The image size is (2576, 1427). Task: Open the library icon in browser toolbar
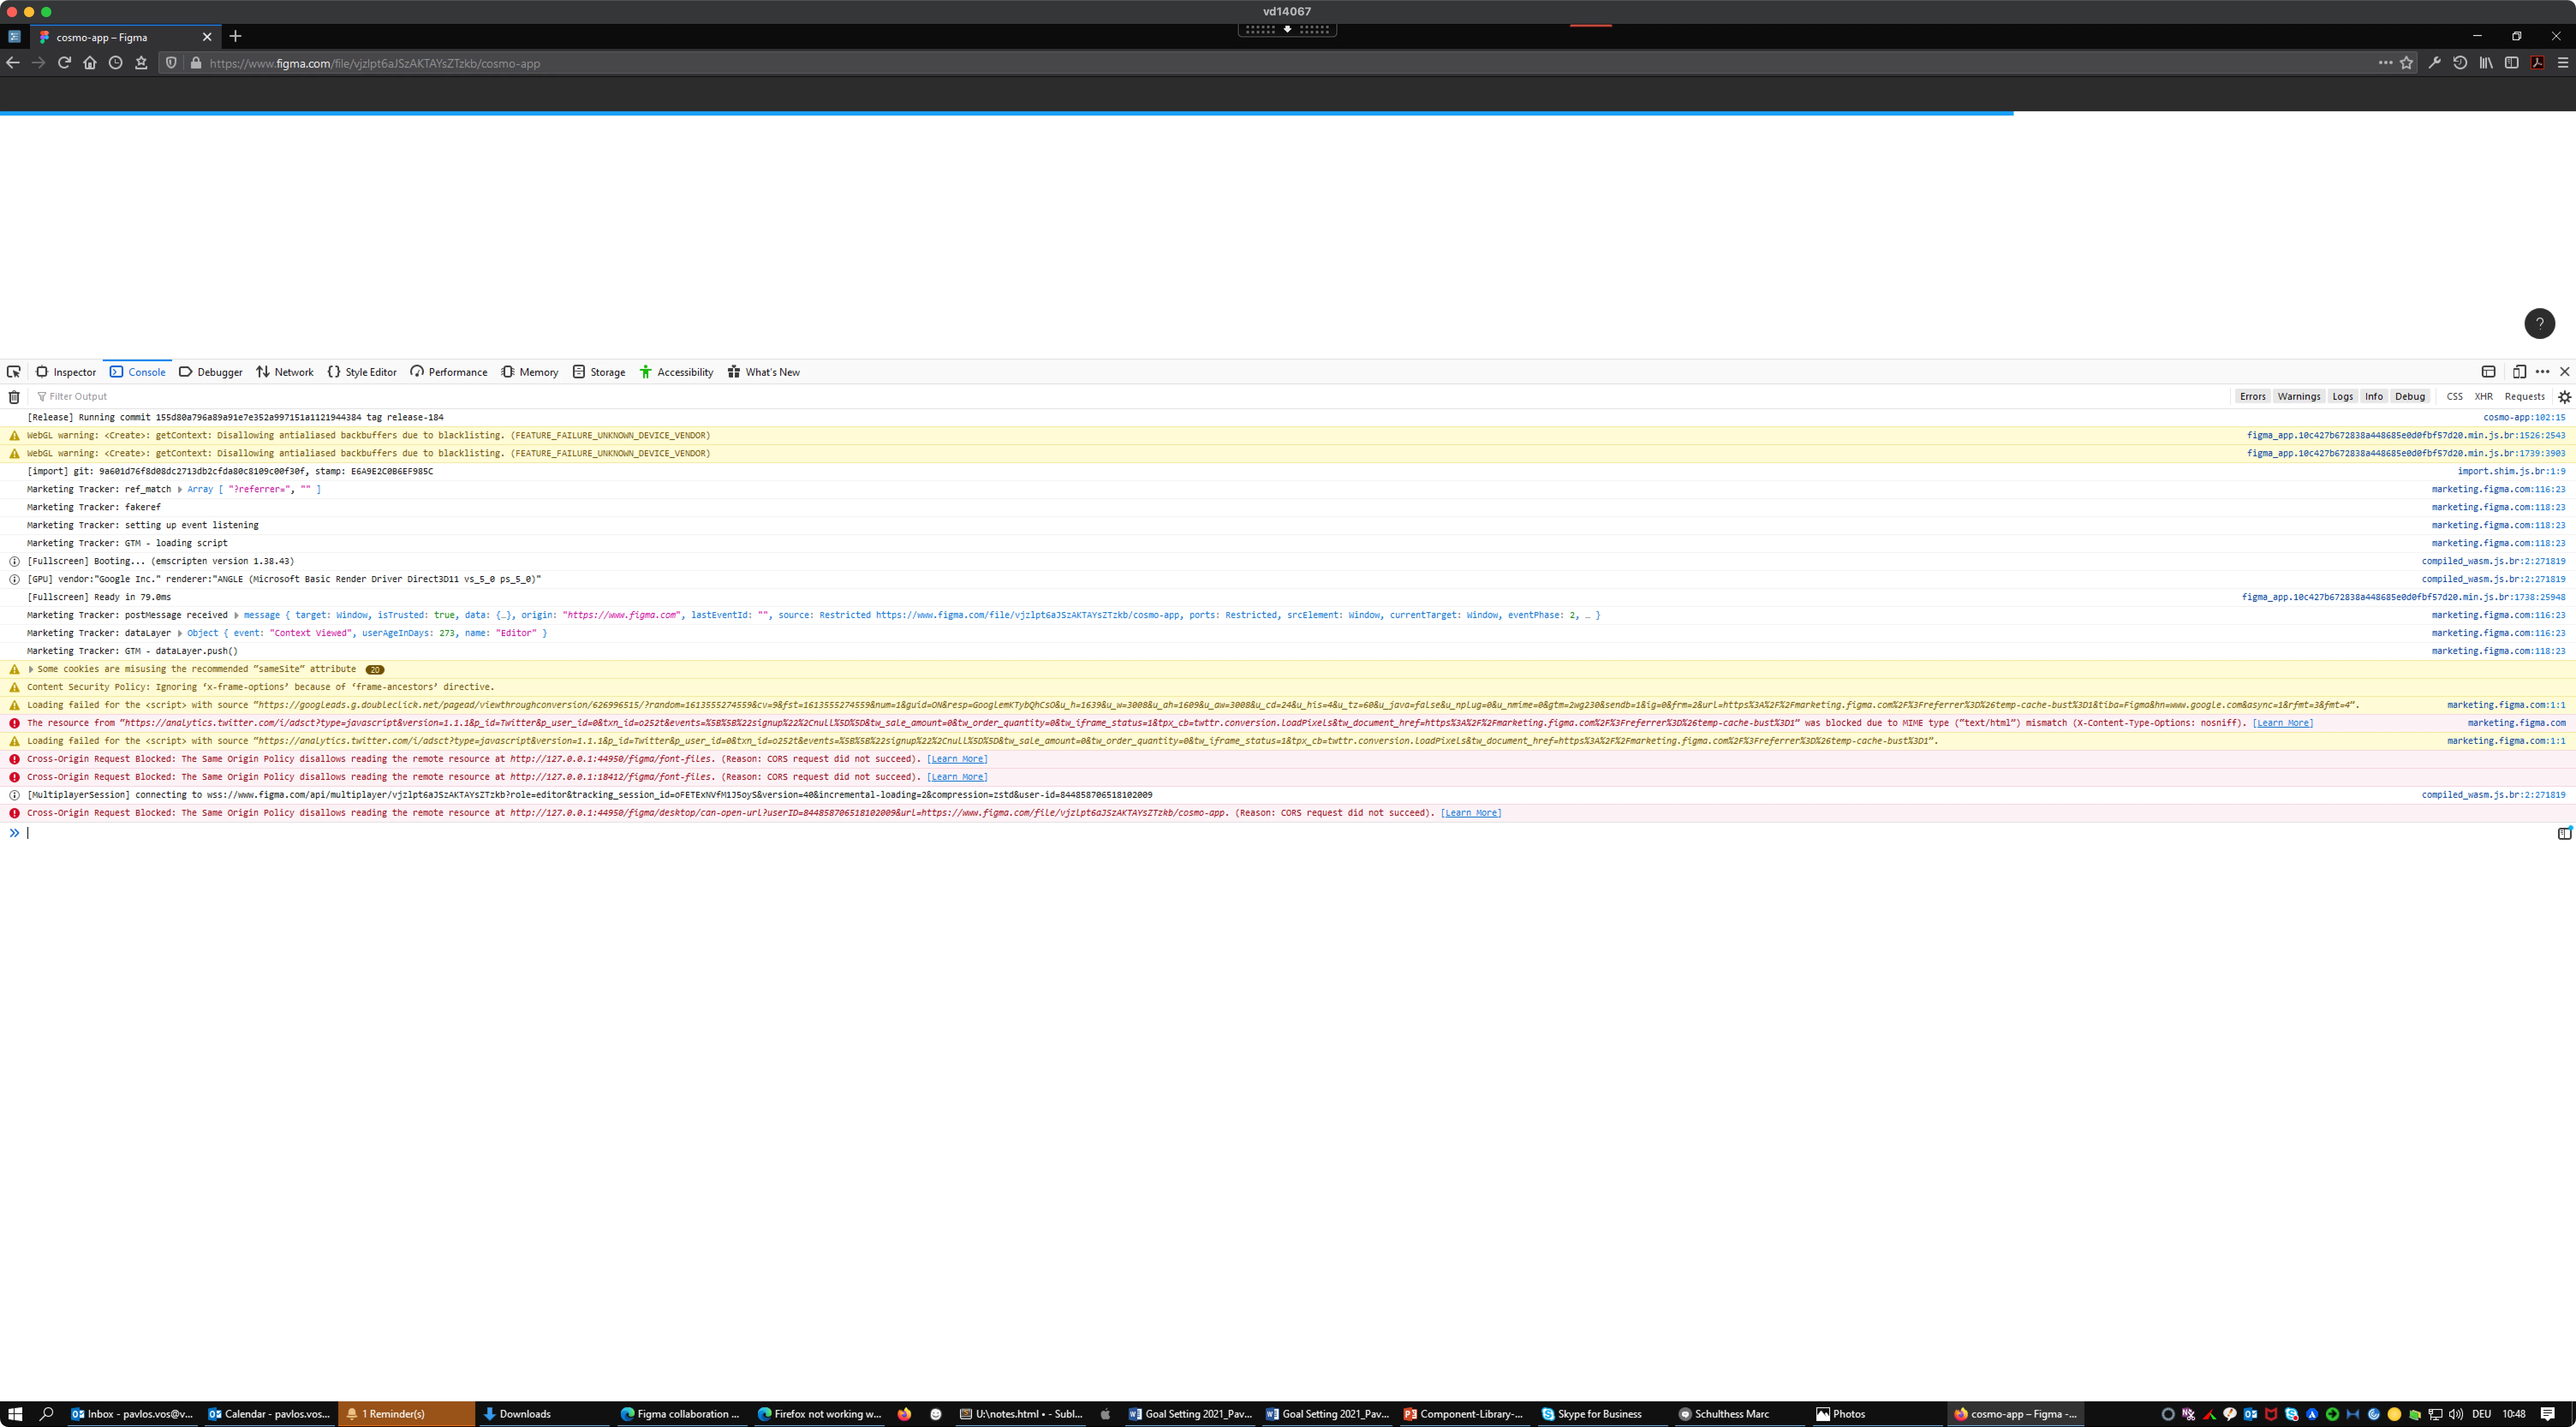click(x=2486, y=63)
